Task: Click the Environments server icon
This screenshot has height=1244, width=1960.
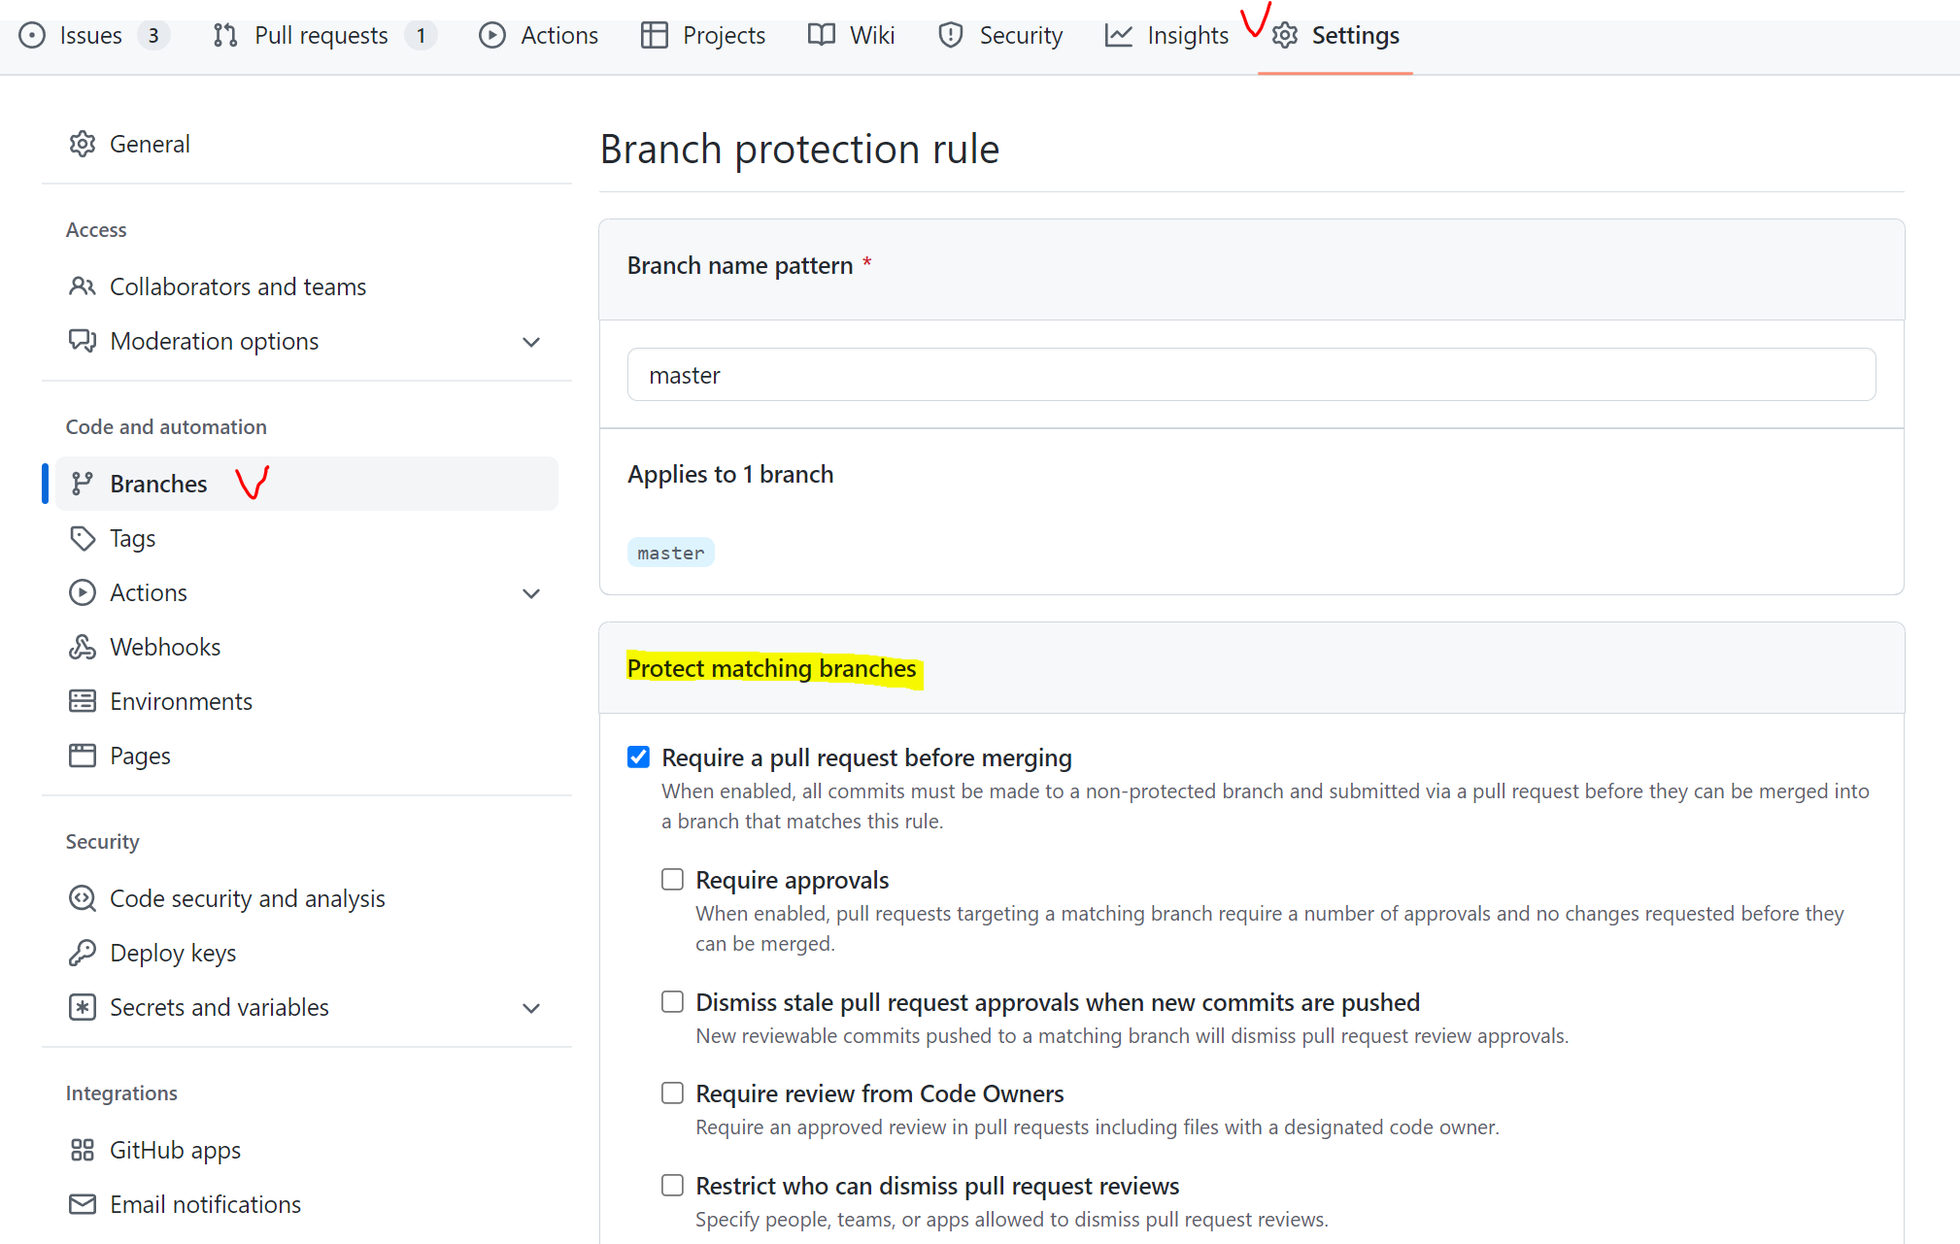Action: point(83,701)
